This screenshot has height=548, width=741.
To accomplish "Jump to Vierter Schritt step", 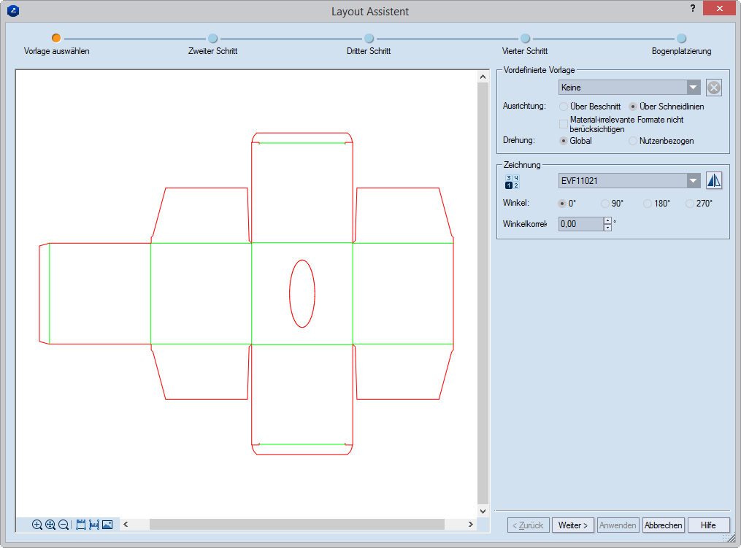I will pos(525,38).
